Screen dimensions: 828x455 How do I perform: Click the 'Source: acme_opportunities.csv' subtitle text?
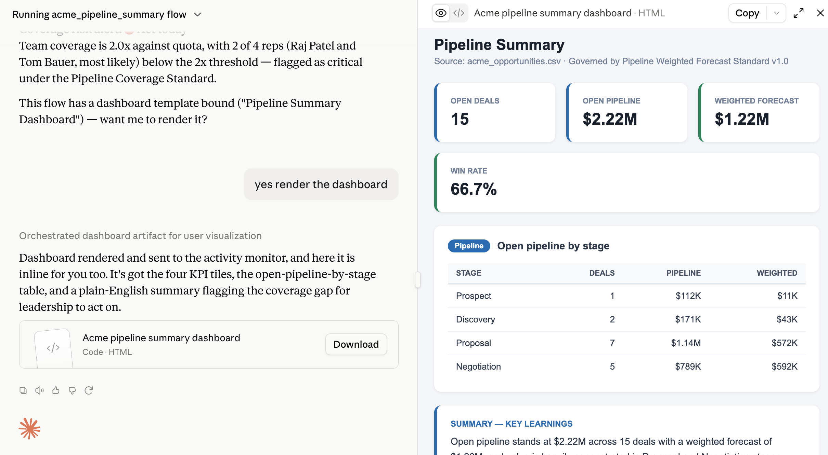[x=497, y=61]
